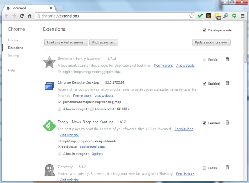Image resolution: width=249 pixels, height=183 pixels.
Task: Select Extensions in the sidebar
Action: point(15,48)
